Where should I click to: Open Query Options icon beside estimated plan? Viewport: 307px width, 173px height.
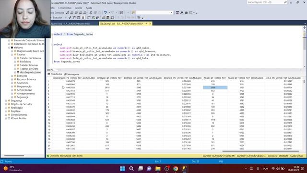click(79, 17)
